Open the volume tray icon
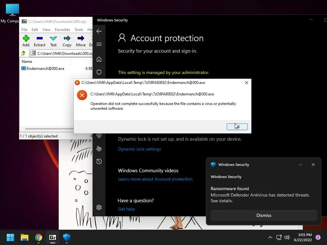The image size is (327, 245). (x=287, y=237)
